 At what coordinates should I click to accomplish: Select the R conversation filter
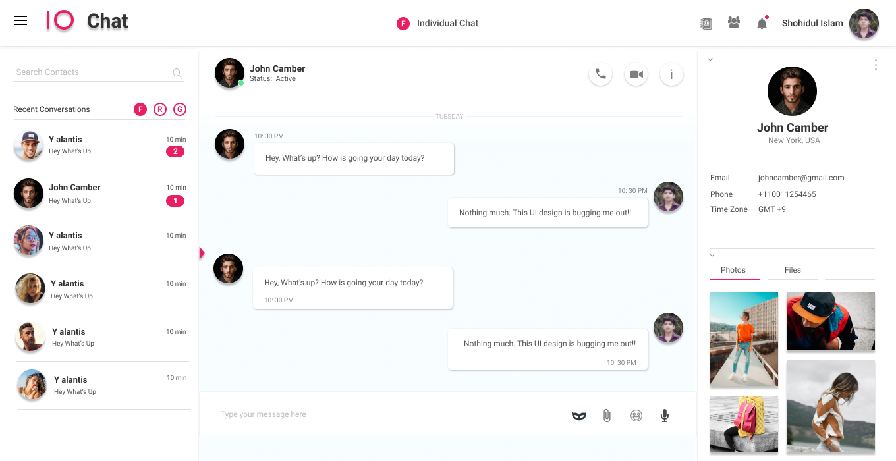tap(160, 109)
